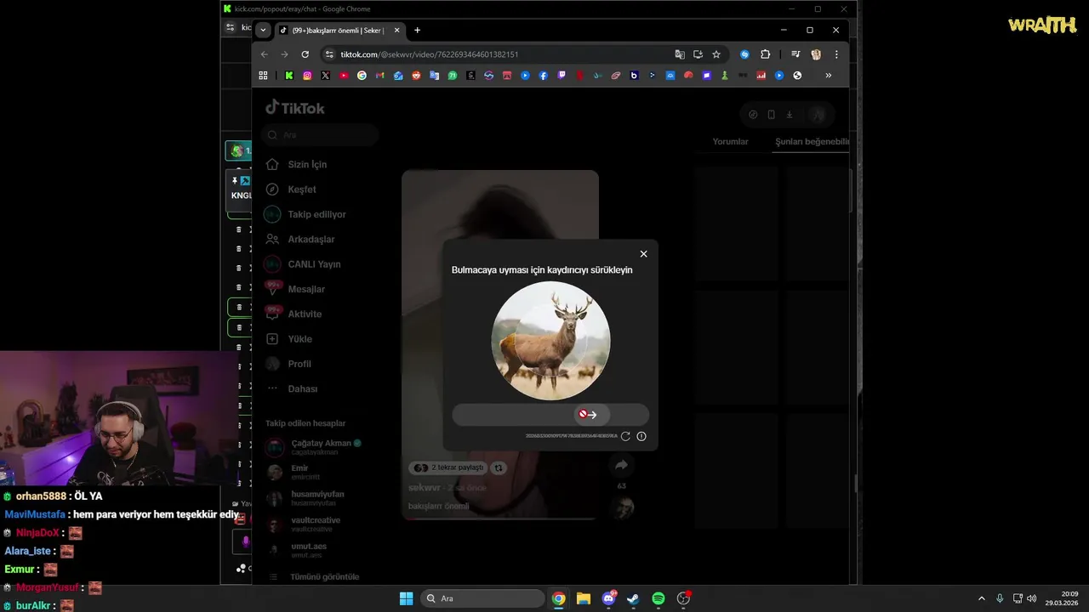Click the taskbar Ara search box
Screen dimensions: 1089x612
pos(483,598)
